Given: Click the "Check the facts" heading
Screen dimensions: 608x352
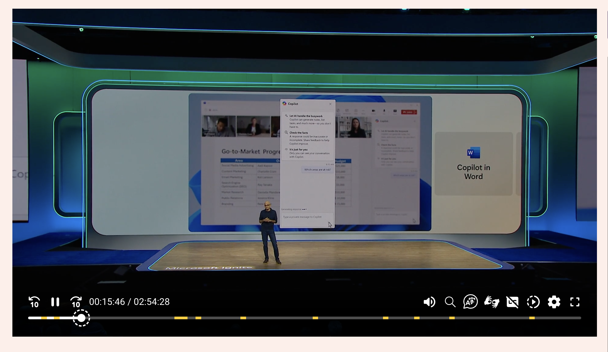Looking at the screenshot, I should [x=299, y=133].
